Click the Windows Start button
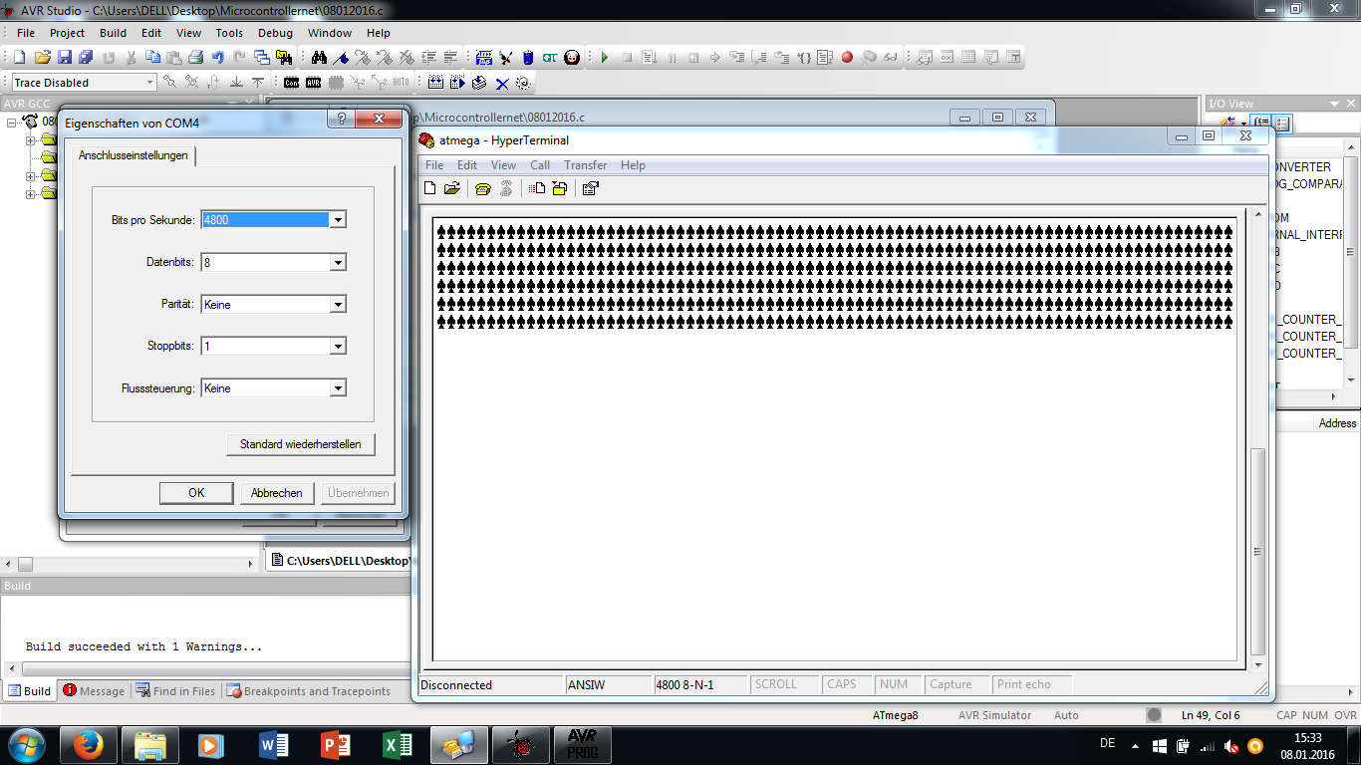Viewport: 1361px width, 765px height. coord(26,745)
